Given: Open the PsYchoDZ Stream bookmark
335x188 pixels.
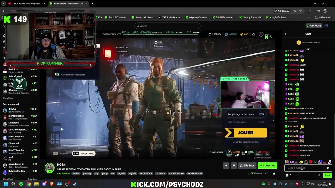Looking at the screenshot, I should [x=116, y=17].
